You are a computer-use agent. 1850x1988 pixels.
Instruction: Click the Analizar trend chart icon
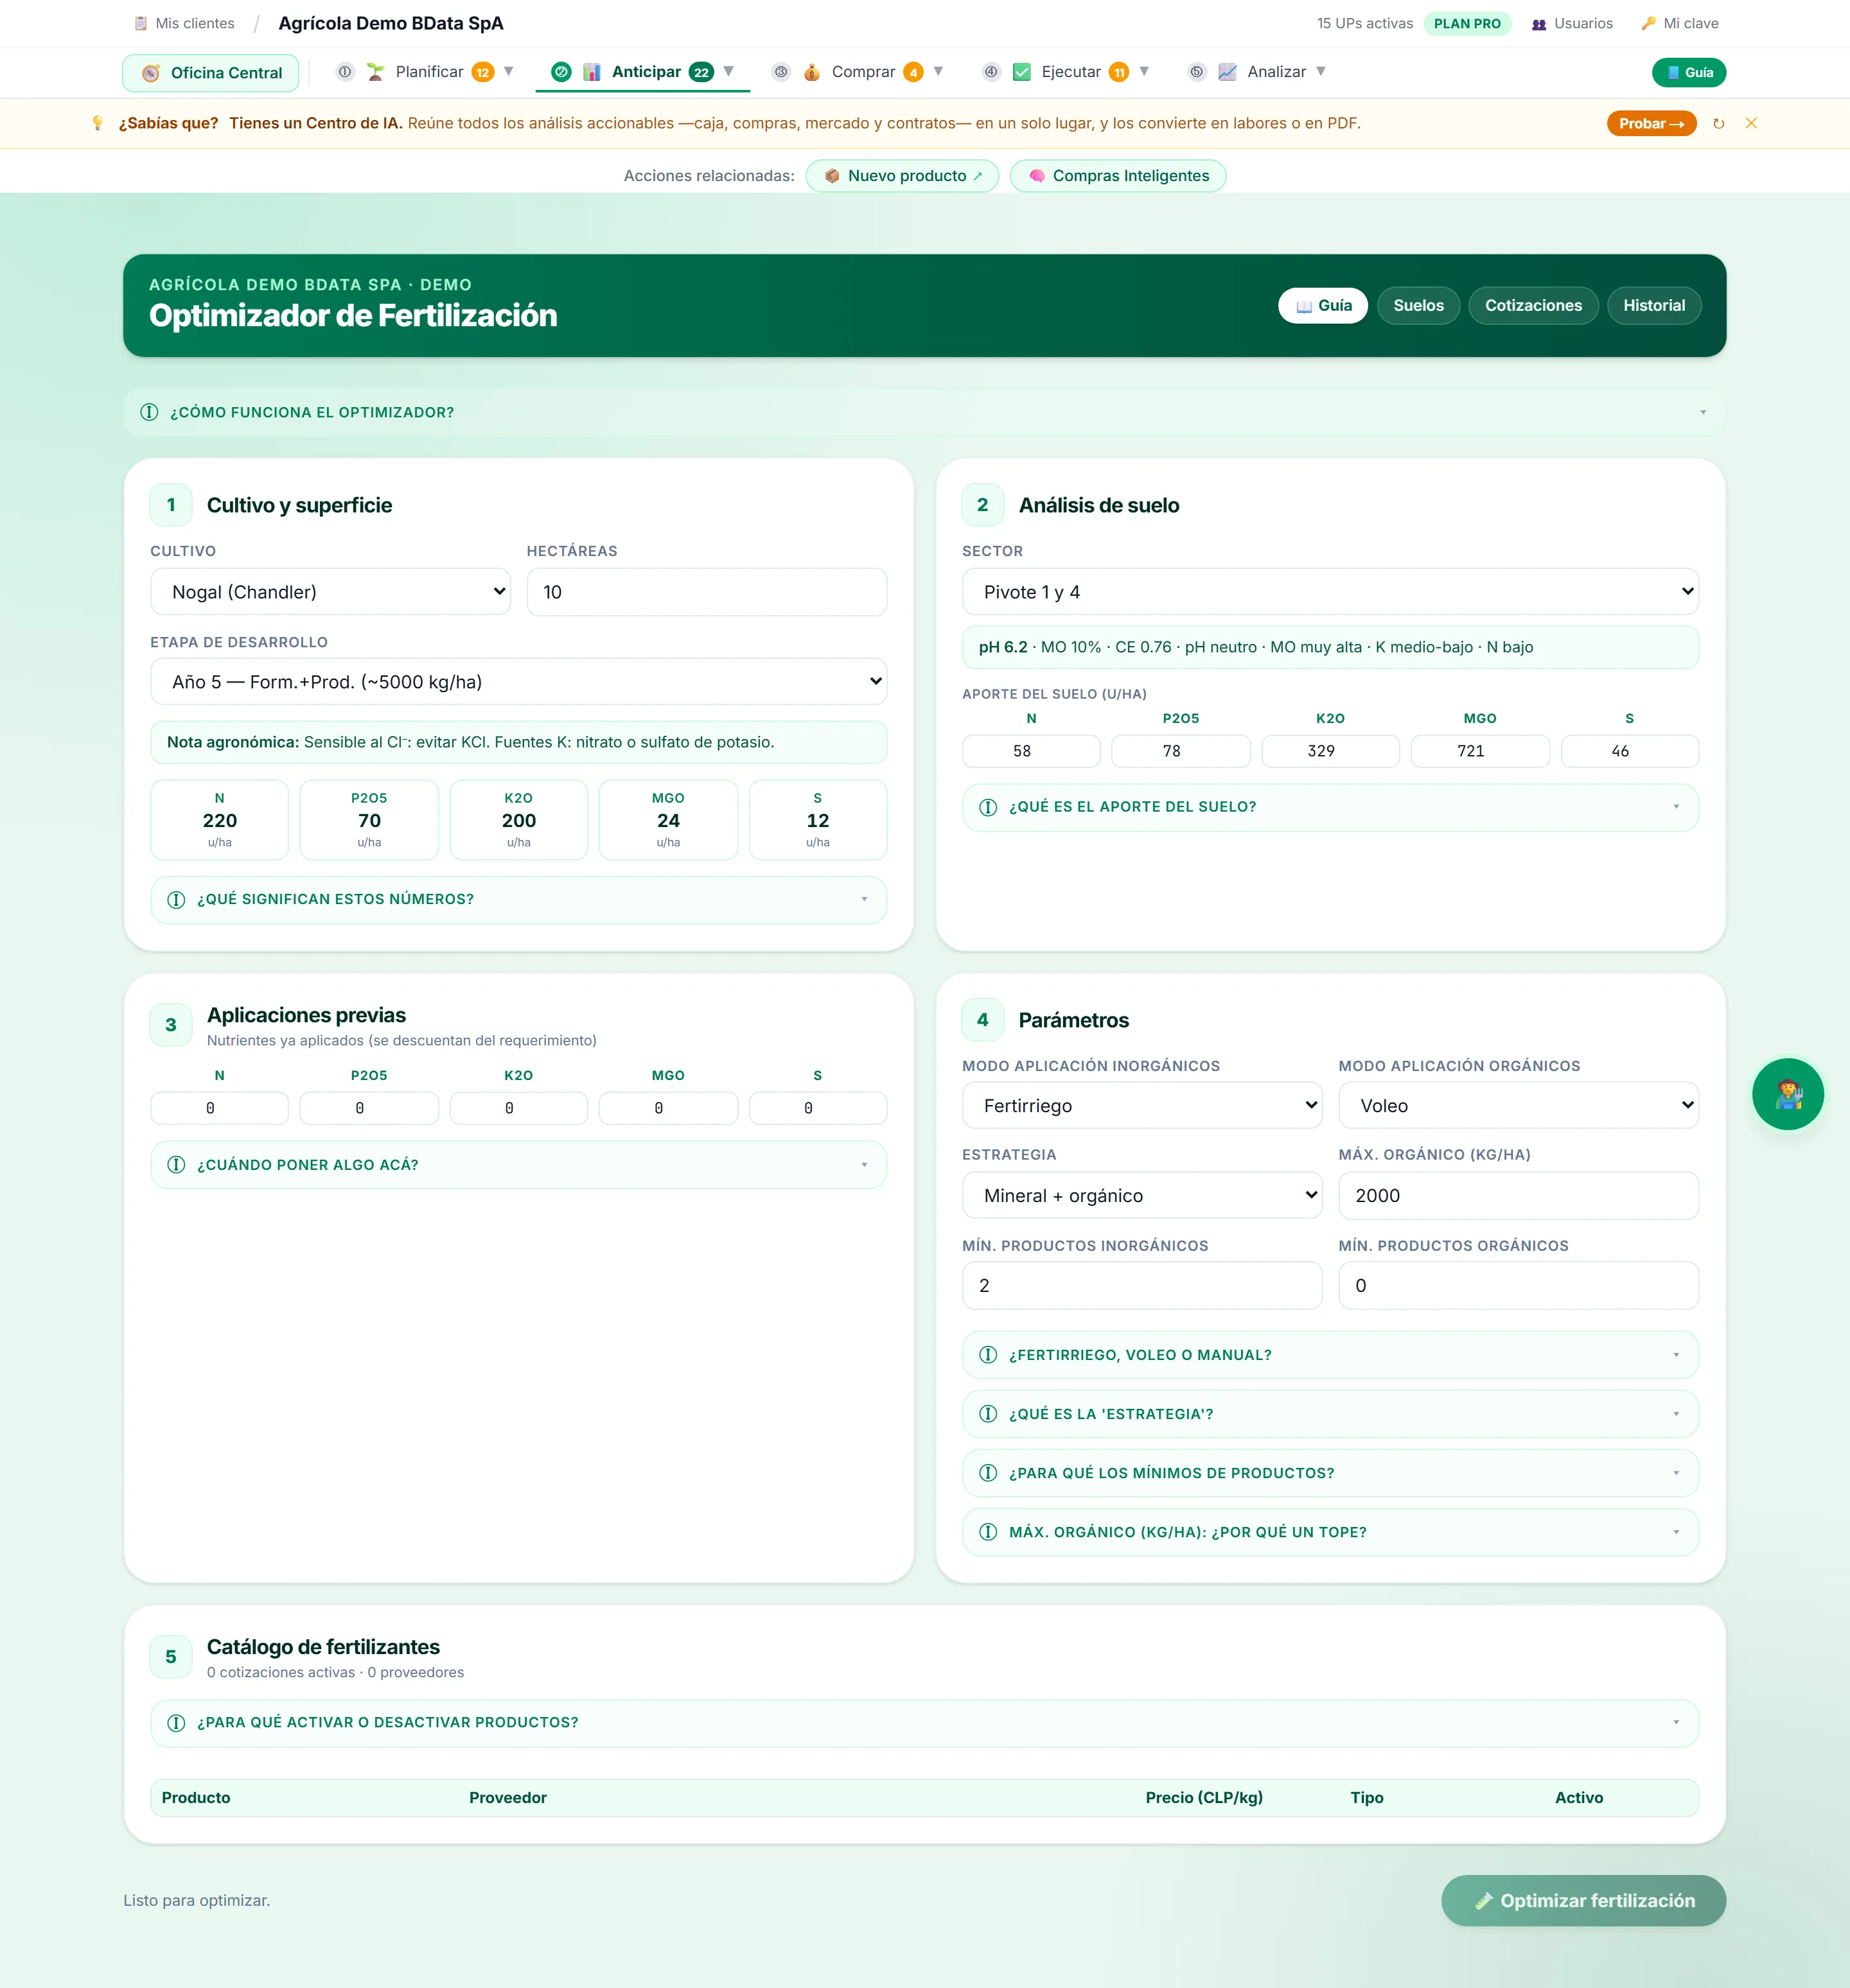coord(1227,72)
